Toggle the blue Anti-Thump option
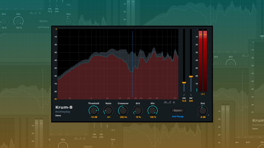This screenshot has height=148, width=264. 178,116
